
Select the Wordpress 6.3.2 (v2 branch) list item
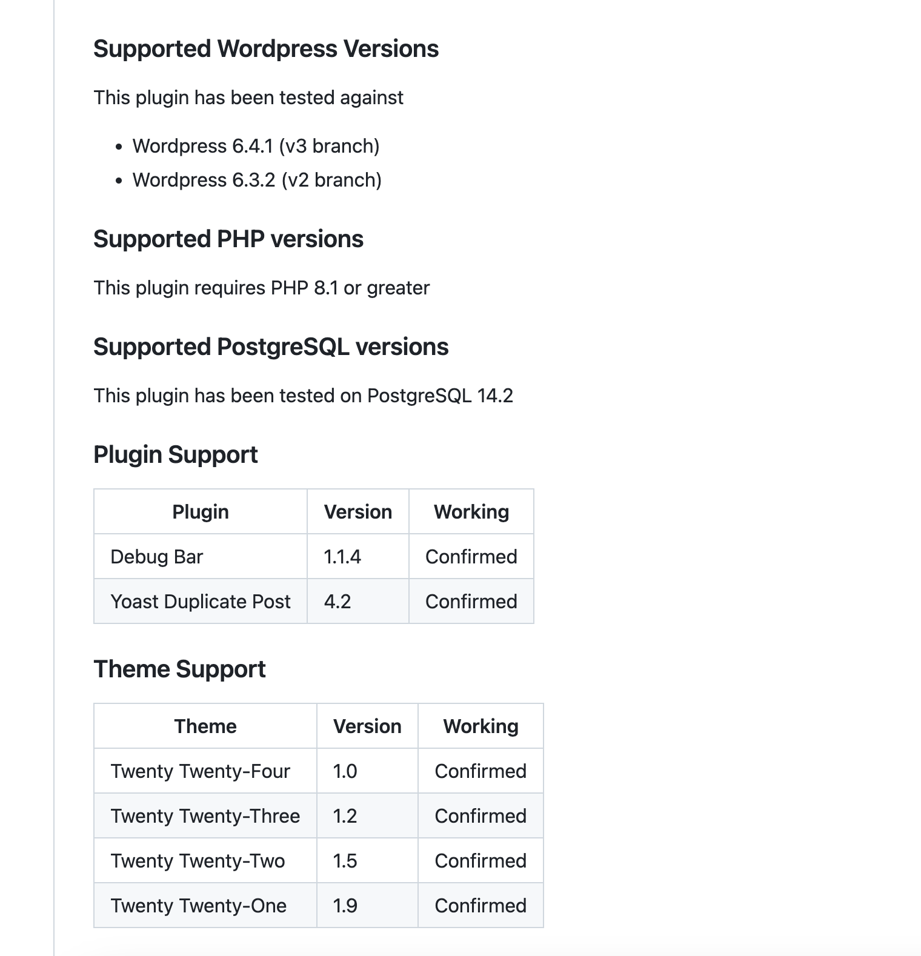(257, 180)
